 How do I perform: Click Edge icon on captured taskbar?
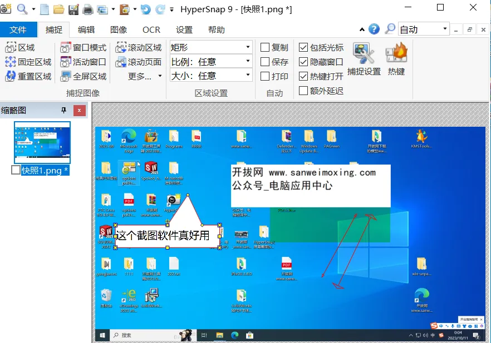tap(234, 335)
